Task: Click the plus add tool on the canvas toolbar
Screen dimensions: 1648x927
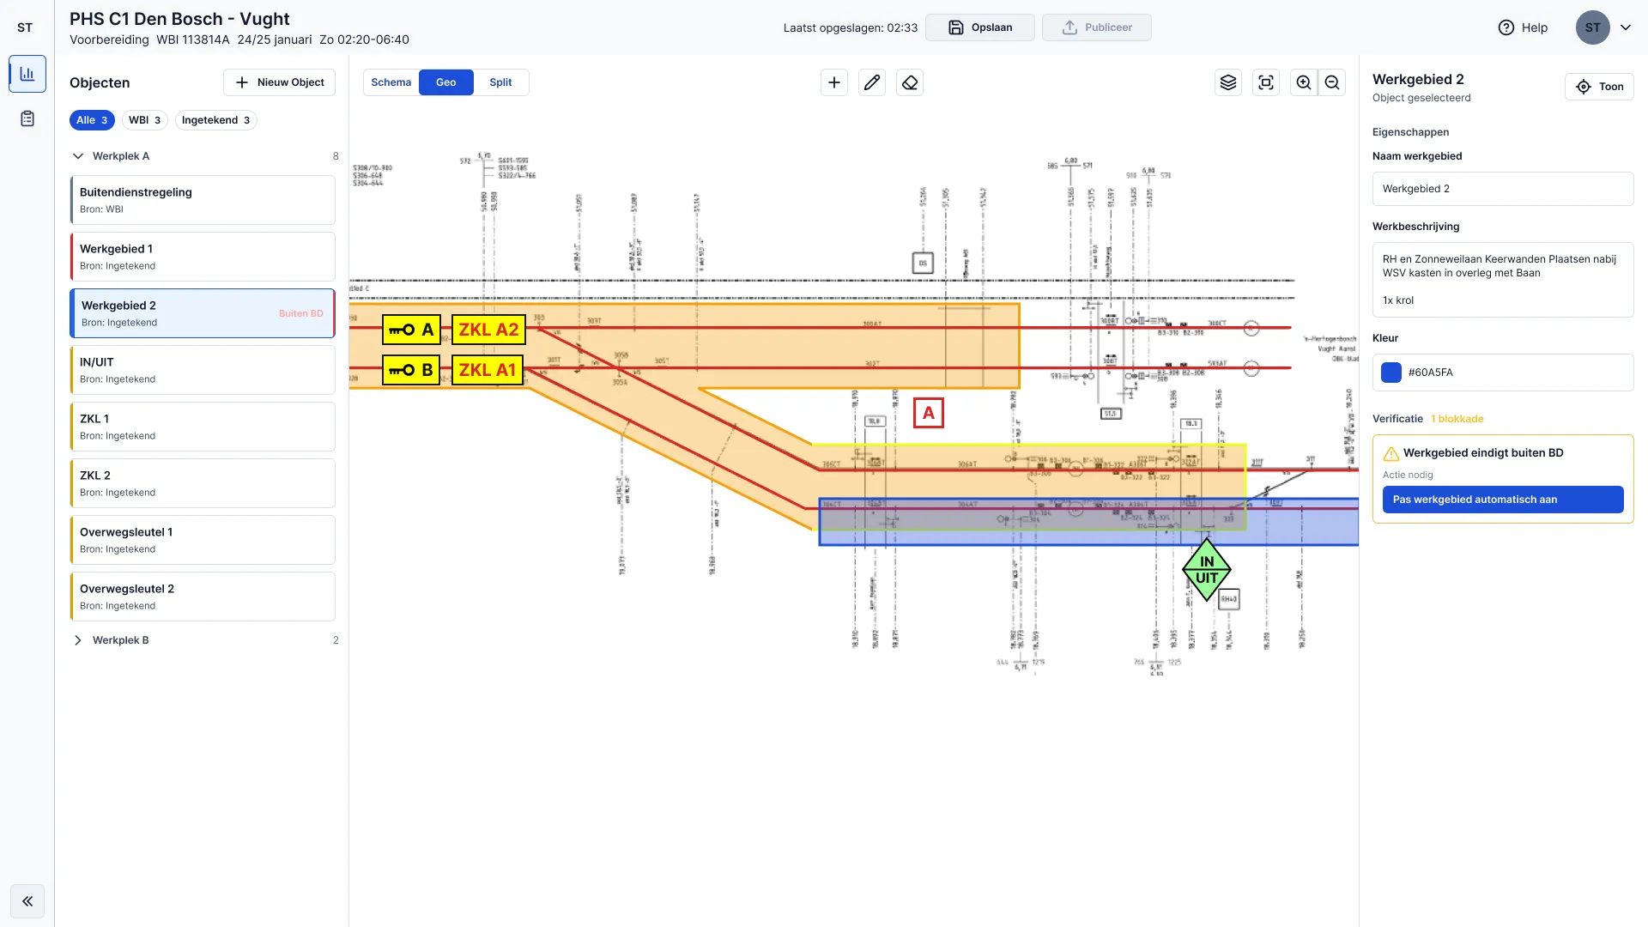Action: tap(834, 82)
